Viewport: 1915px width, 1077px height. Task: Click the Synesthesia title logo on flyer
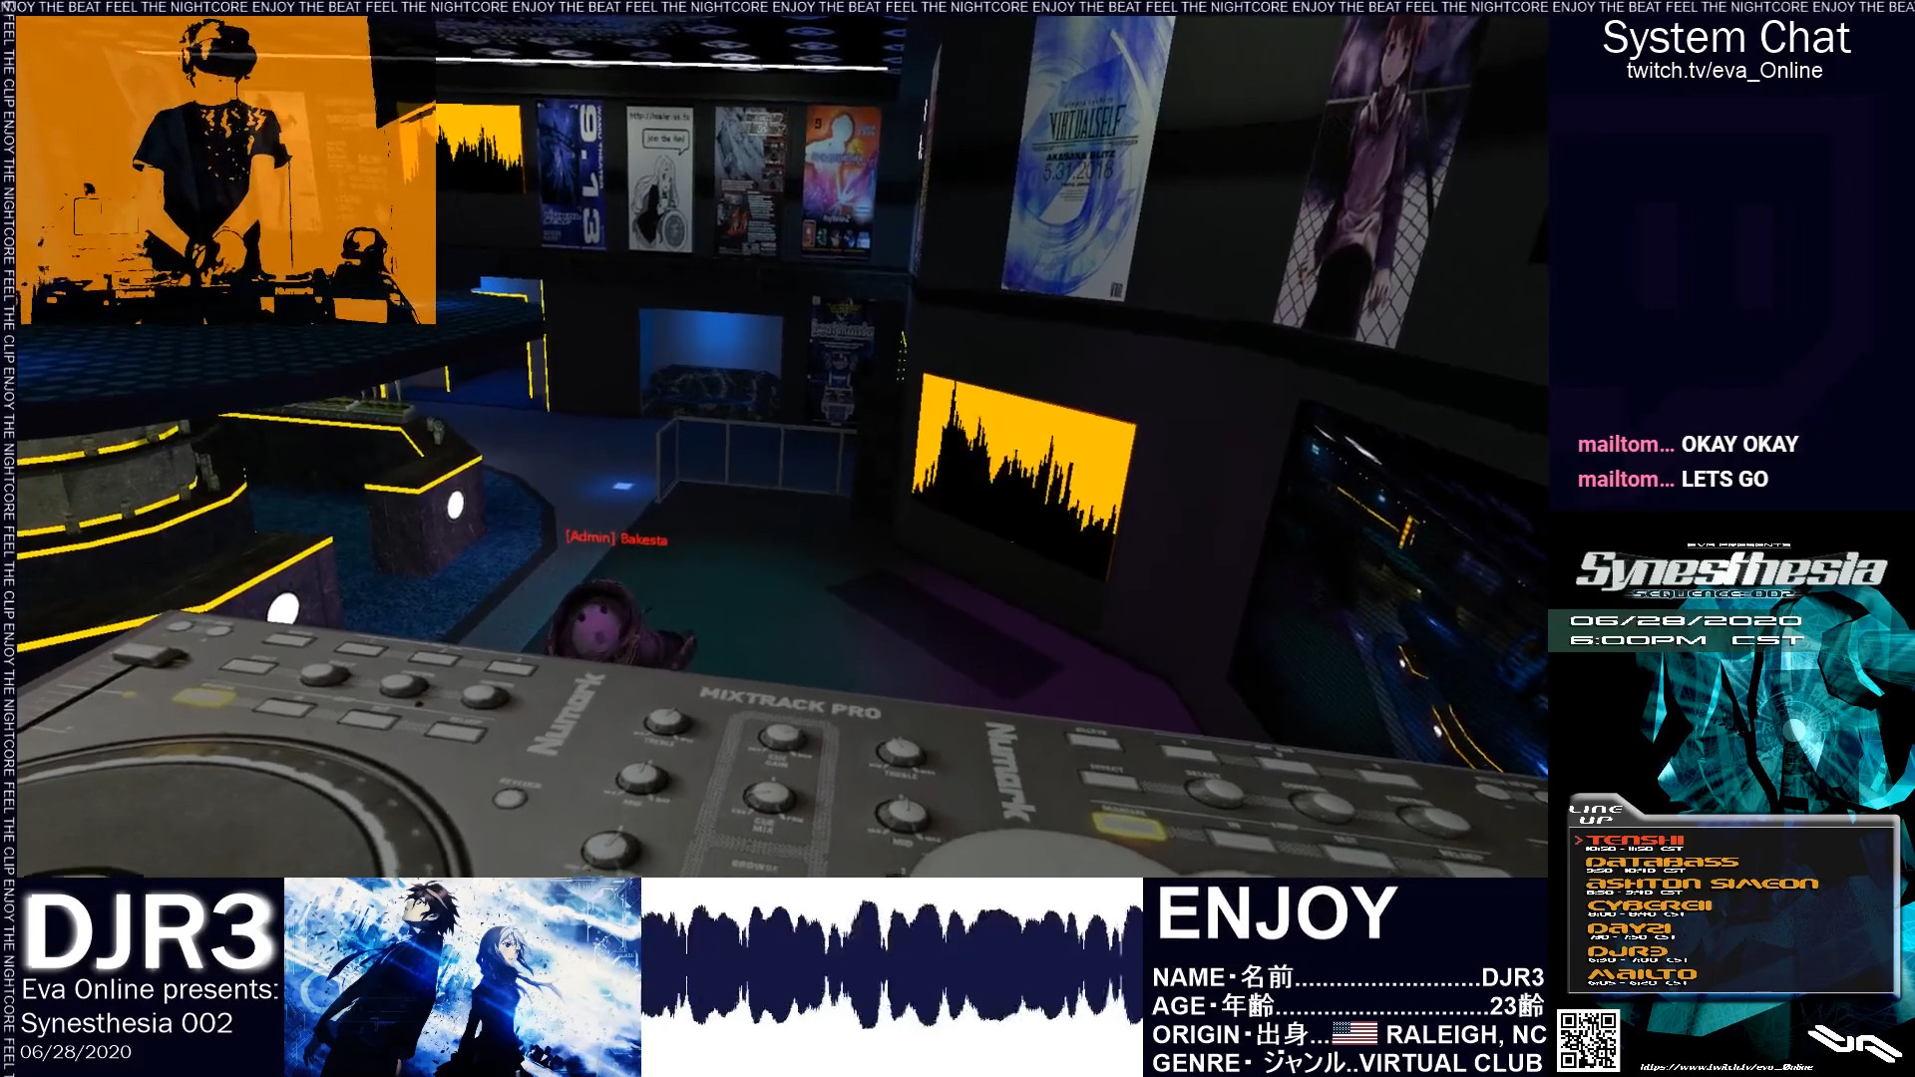coord(1730,570)
